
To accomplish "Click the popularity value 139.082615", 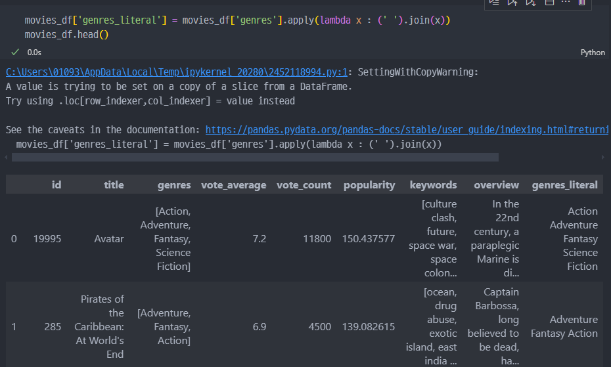I will tap(369, 327).
